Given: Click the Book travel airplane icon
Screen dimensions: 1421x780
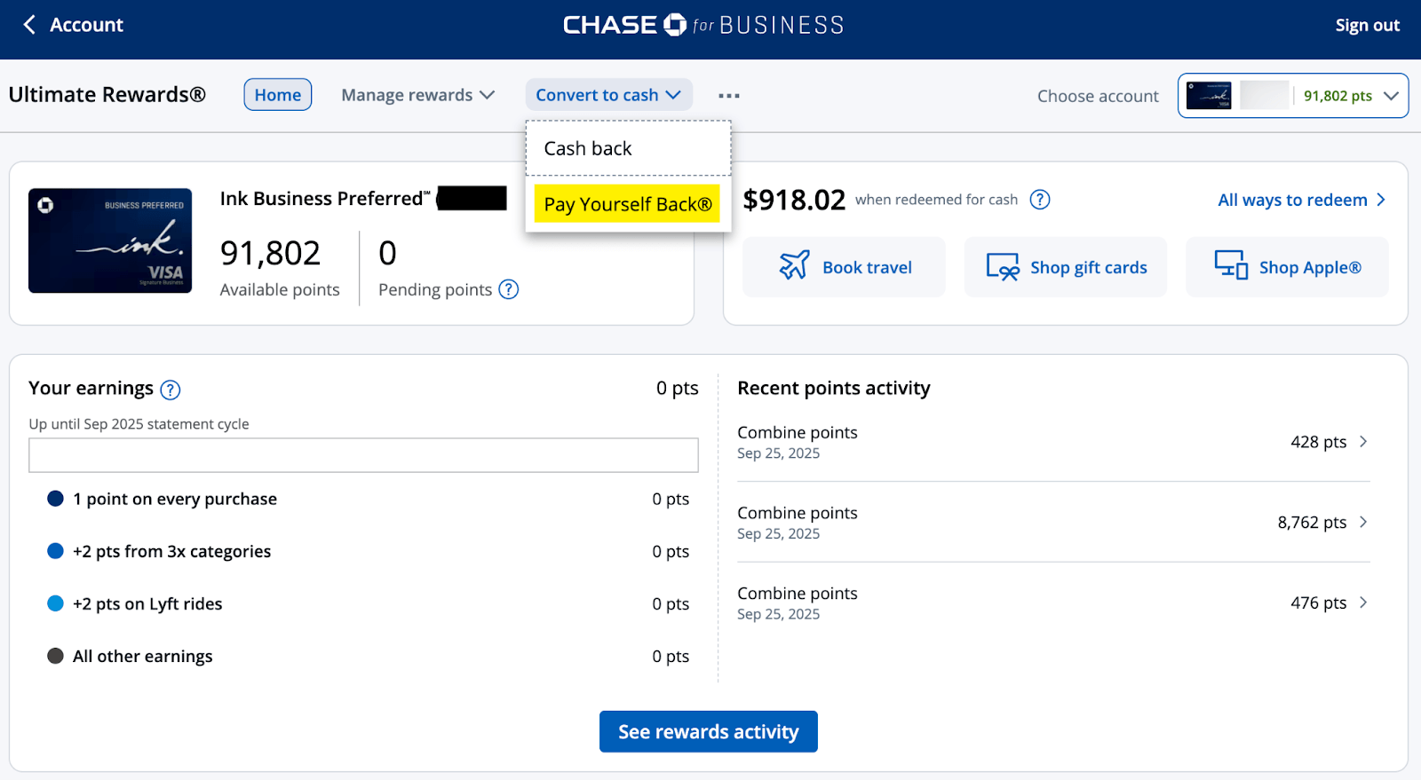Looking at the screenshot, I should pos(794,266).
